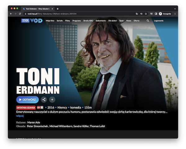Open Moja lista menu

coord(50,21)
